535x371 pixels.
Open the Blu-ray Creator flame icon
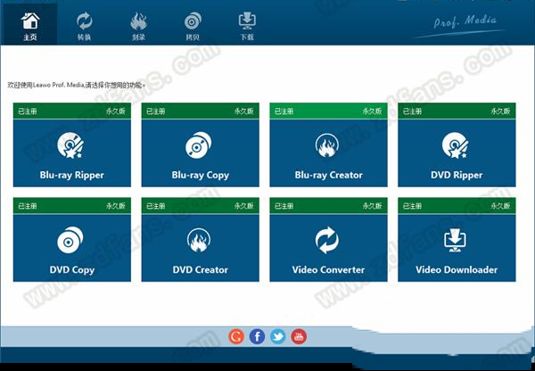(x=328, y=145)
